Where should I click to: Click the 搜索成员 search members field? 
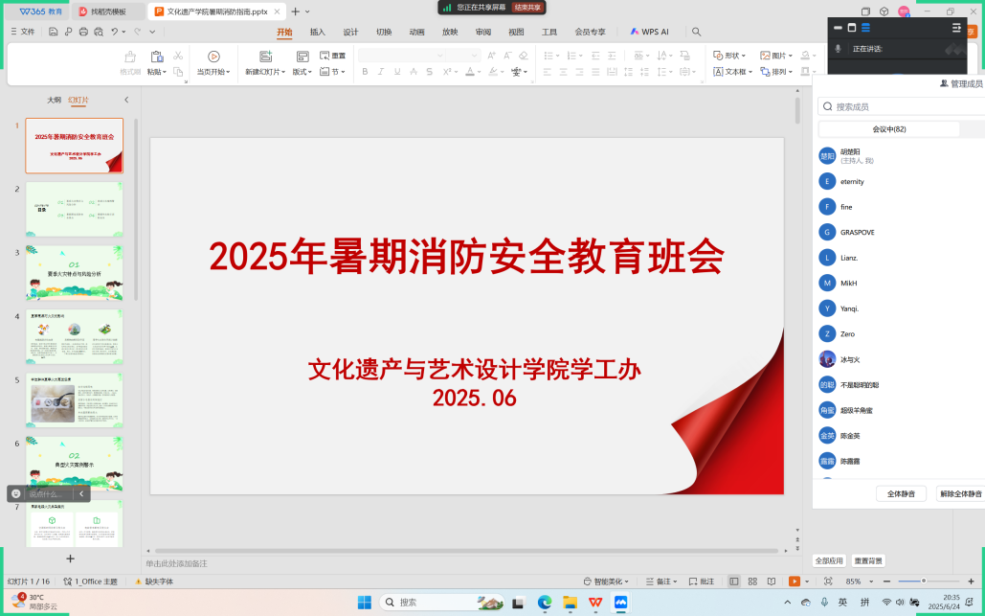pyautogui.click(x=902, y=107)
